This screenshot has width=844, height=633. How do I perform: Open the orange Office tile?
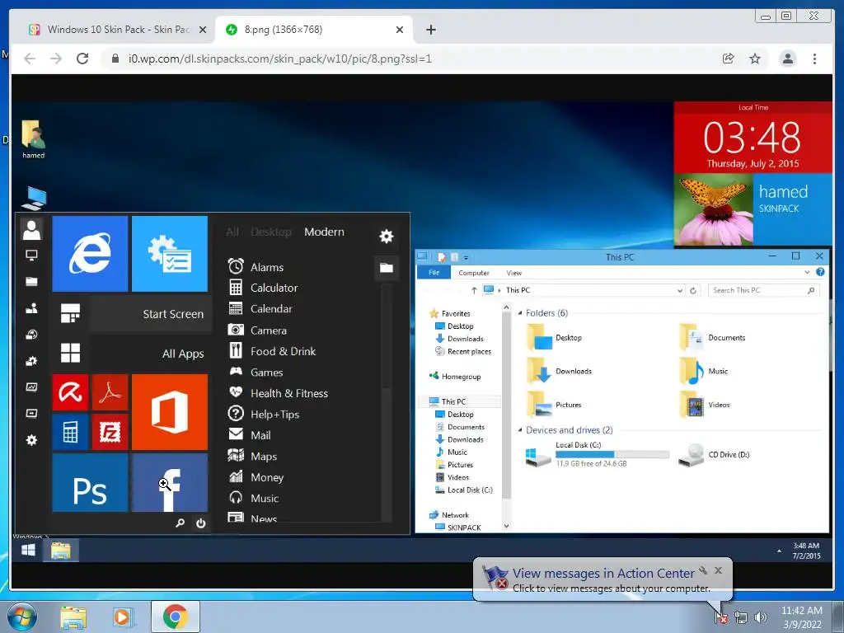pos(170,412)
